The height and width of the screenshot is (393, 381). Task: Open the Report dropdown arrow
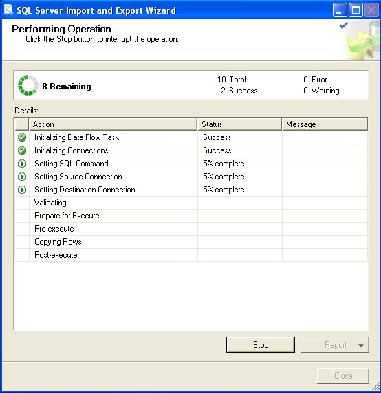pos(361,345)
